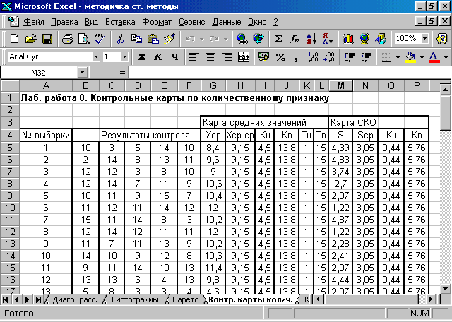Open the Map globe icon

point(364,38)
